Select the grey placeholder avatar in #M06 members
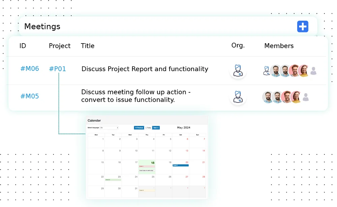The image size is (337, 207). [313, 70]
